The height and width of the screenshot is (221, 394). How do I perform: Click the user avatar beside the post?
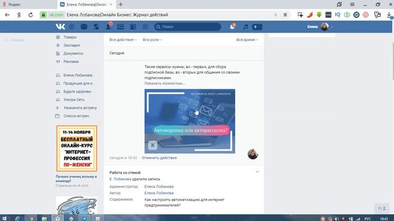point(253,154)
